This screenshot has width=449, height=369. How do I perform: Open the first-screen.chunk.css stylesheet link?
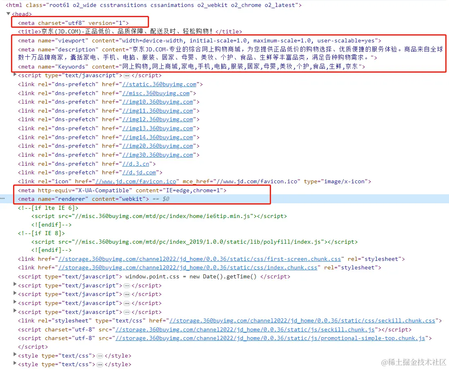coord(199,259)
